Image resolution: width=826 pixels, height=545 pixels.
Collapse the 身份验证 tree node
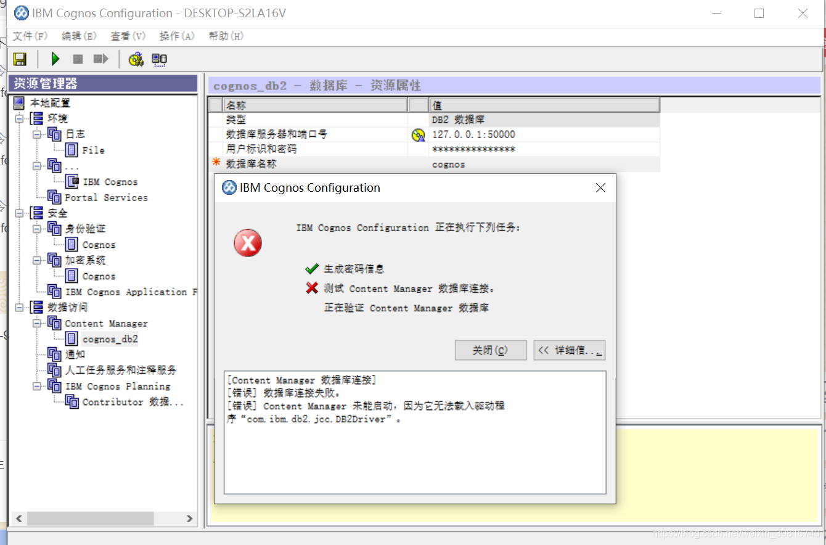click(36, 229)
